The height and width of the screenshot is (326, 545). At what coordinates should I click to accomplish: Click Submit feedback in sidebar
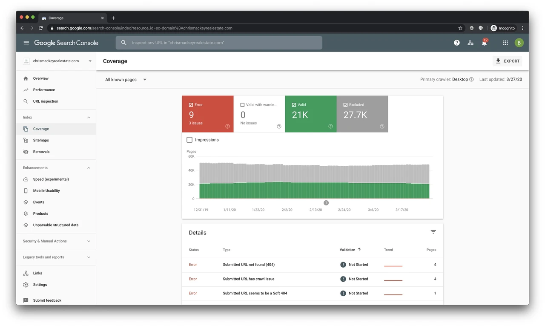click(x=56, y=300)
